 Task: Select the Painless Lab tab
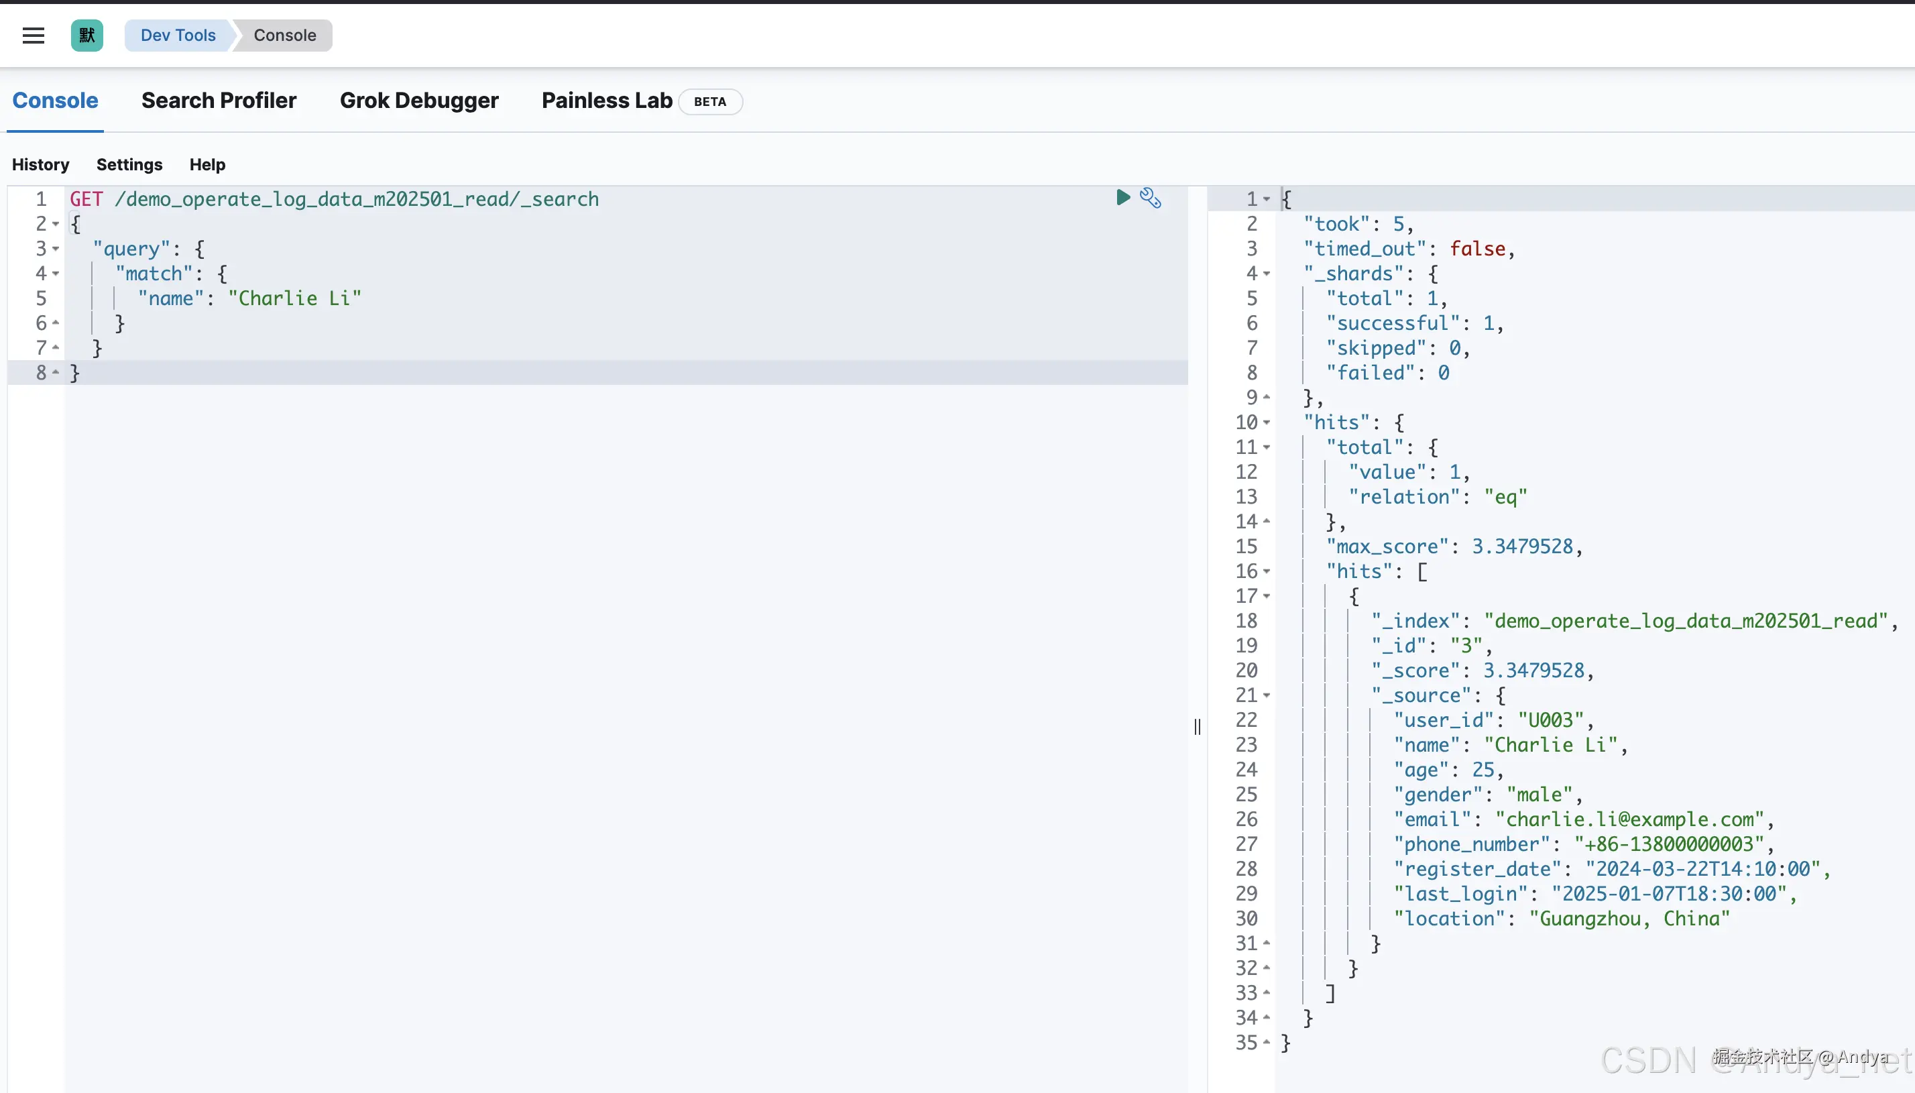pyautogui.click(x=606, y=101)
